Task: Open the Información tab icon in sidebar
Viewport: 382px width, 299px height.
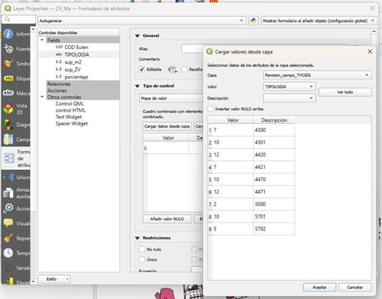Action: [8, 34]
